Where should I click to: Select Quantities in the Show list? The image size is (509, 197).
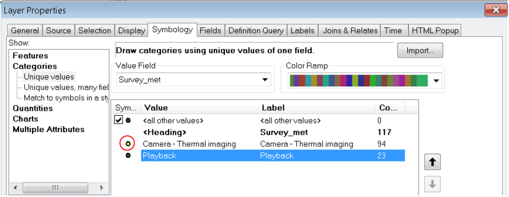click(33, 108)
